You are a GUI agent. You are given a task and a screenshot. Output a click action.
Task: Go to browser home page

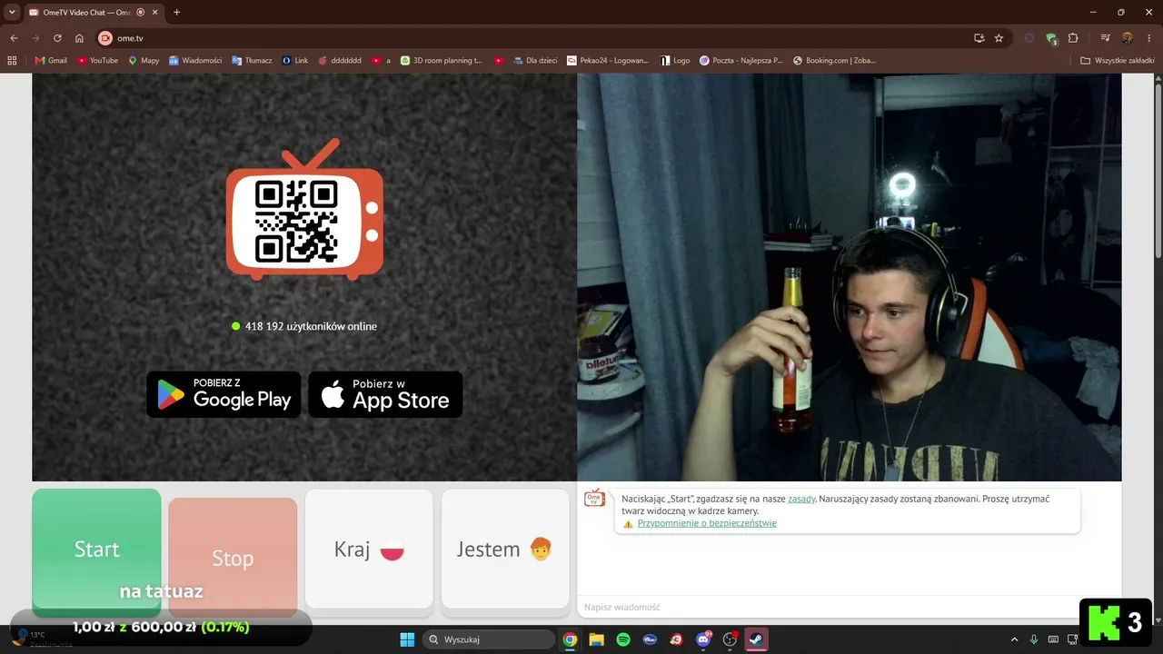[79, 38]
